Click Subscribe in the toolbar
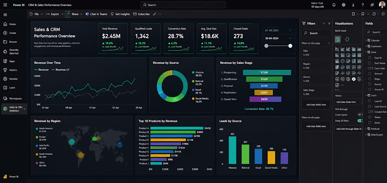This screenshot has width=387, height=183. pos(141,14)
